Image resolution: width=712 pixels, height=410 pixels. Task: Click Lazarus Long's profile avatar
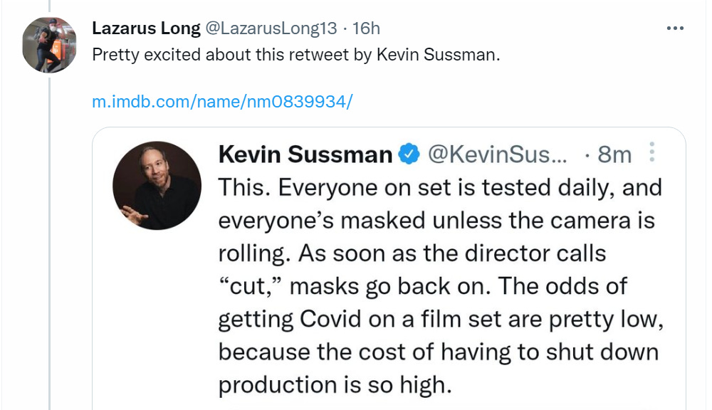click(x=49, y=45)
